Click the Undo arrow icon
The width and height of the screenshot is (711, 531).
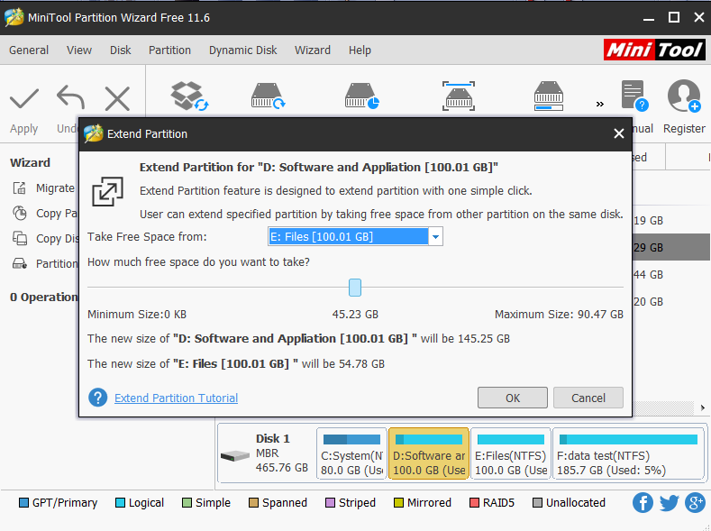point(70,97)
